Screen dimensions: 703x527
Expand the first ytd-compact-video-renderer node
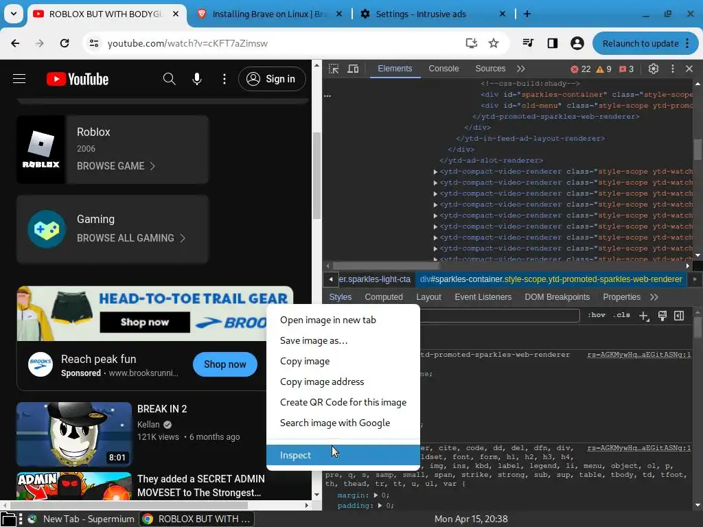(435, 172)
